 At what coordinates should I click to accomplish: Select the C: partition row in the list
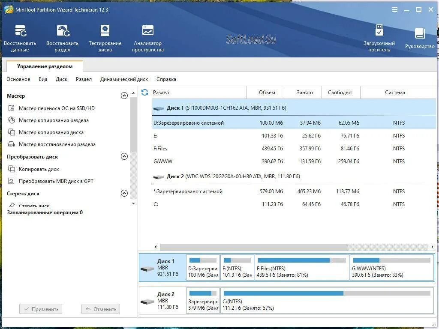pos(294,204)
